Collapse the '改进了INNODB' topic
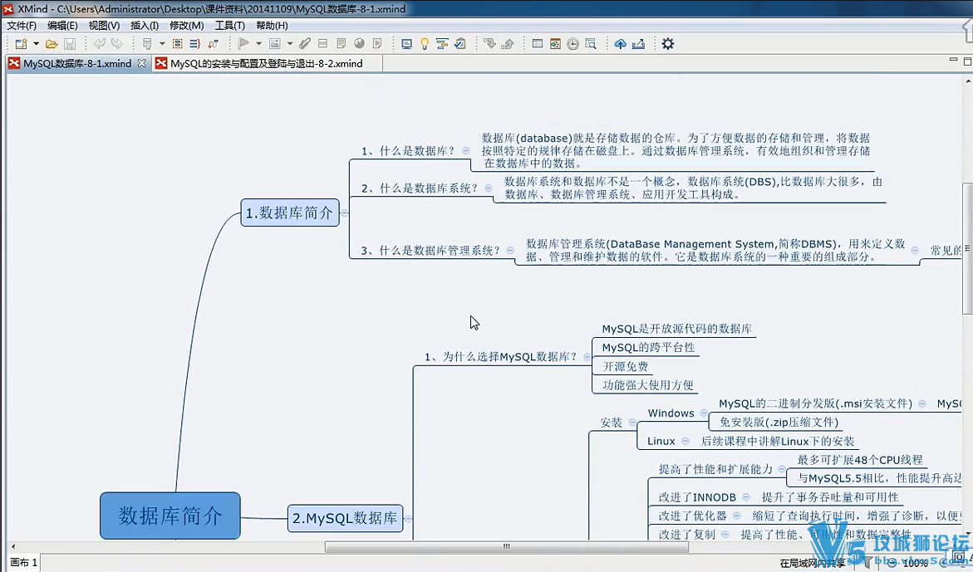The width and height of the screenshot is (973, 572). coord(746,497)
